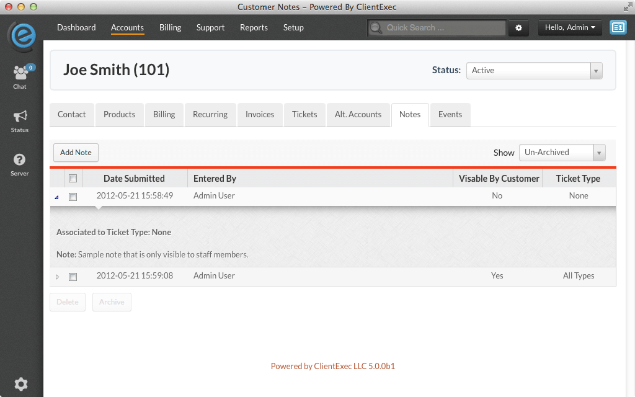Viewport: 635px width, 397px height.
Task: Switch to the Invoices tab
Action: tap(260, 115)
